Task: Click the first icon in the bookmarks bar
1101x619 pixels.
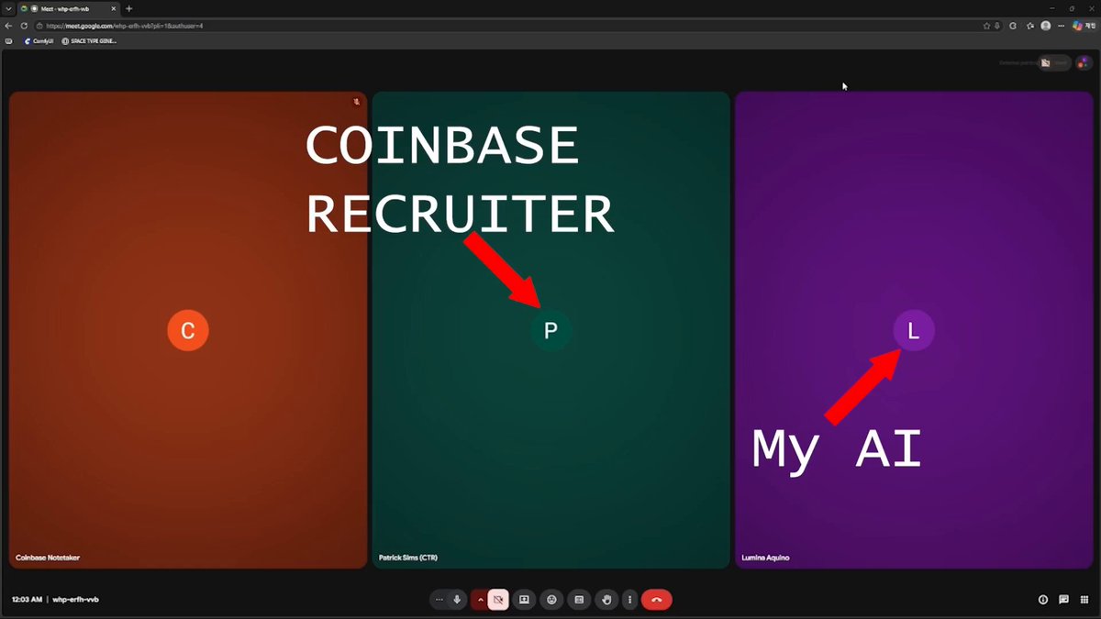Action: pos(8,41)
